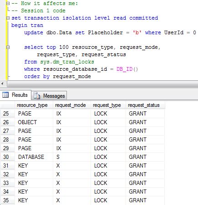Screen dimensions: 198x205
Task: Click the PAGE cell in row 29
Action: (x=34, y=148)
